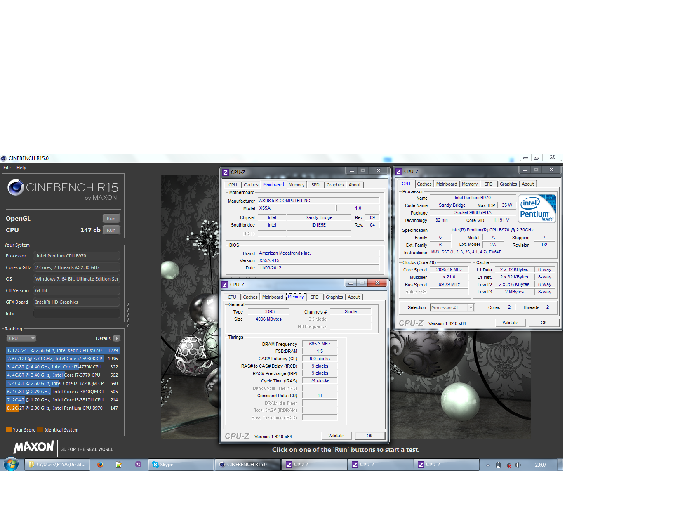Click the Z title icon of the CPU-Z Memory window

pos(225,285)
